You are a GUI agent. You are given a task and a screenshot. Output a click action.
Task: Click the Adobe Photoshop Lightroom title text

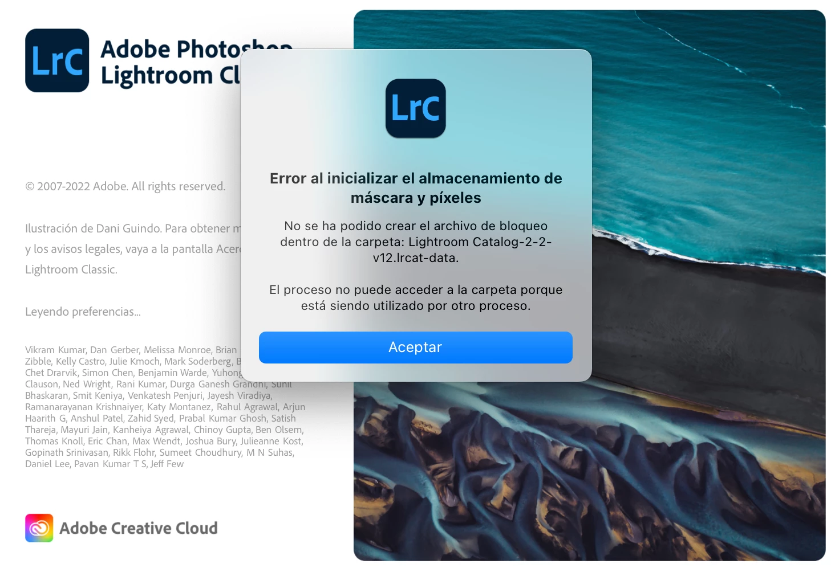click(171, 63)
